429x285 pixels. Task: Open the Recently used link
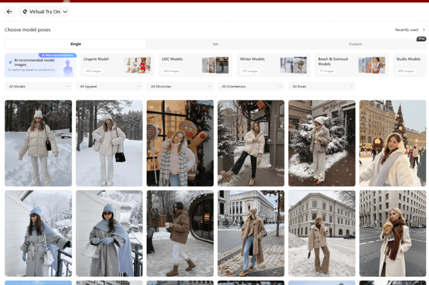pos(406,29)
